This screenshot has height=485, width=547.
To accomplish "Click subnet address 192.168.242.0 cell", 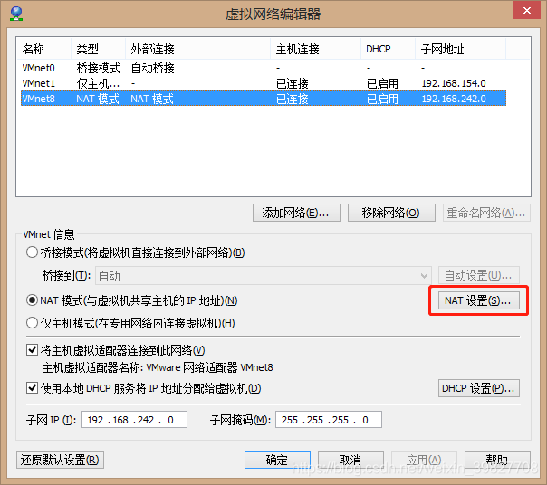I will pyautogui.click(x=454, y=99).
